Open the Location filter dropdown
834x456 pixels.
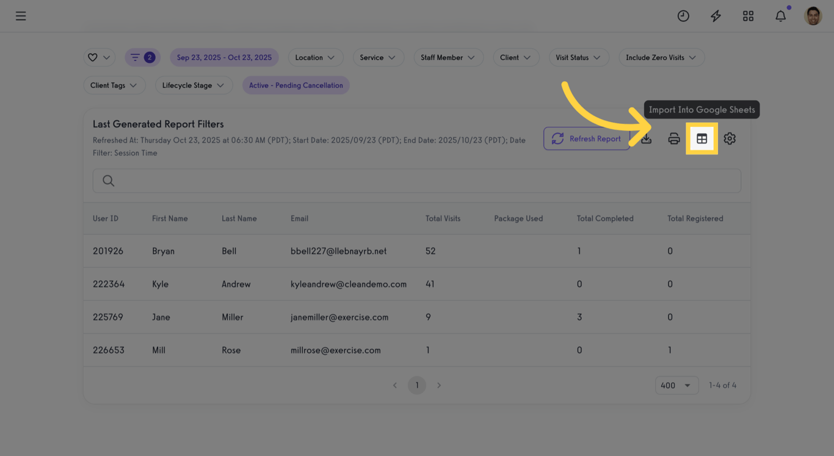(x=316, y=57)
